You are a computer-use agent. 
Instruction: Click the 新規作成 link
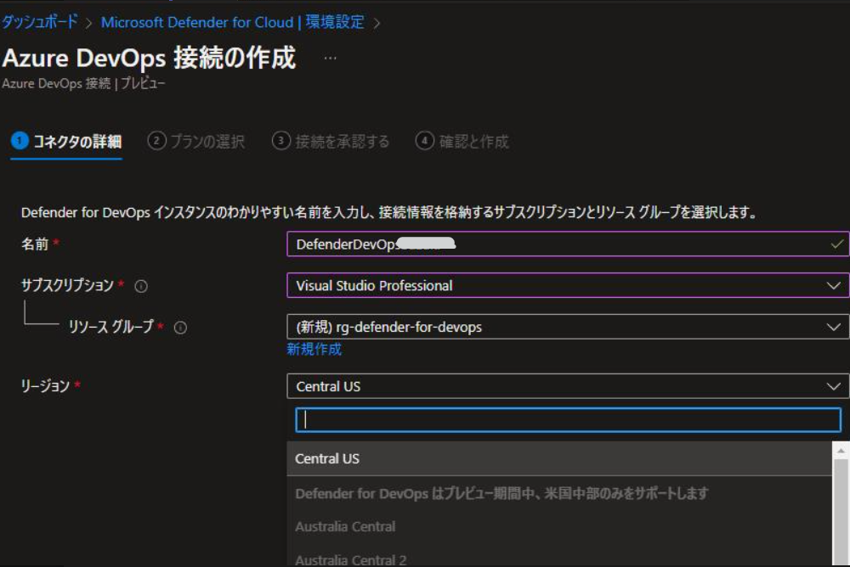click(314, 350)
